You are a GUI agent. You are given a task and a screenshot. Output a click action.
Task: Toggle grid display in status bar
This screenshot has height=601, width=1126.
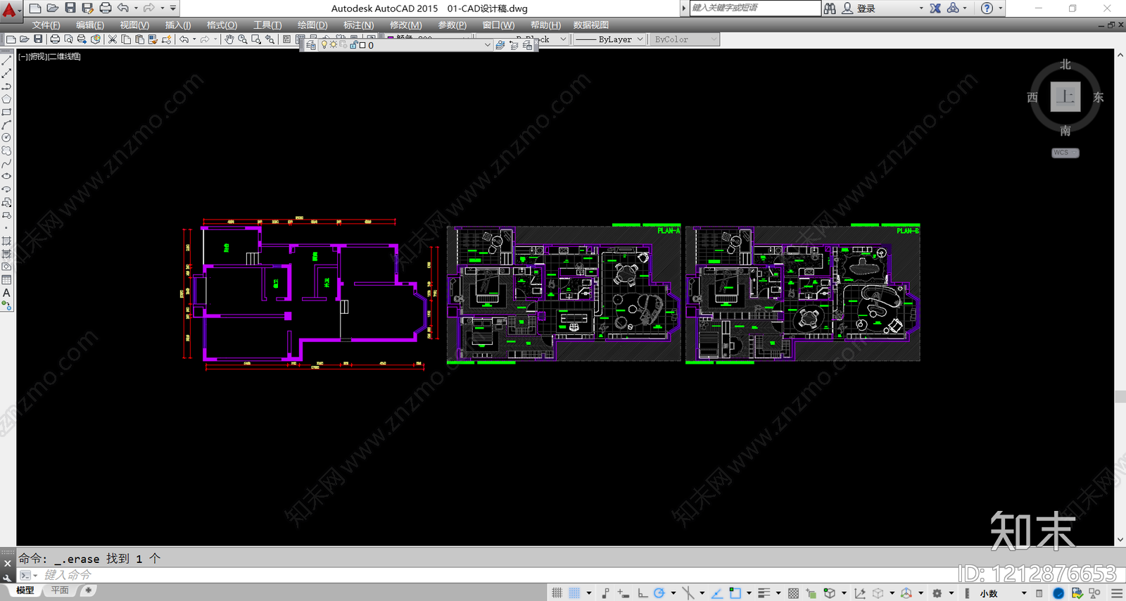pos(557,593)
